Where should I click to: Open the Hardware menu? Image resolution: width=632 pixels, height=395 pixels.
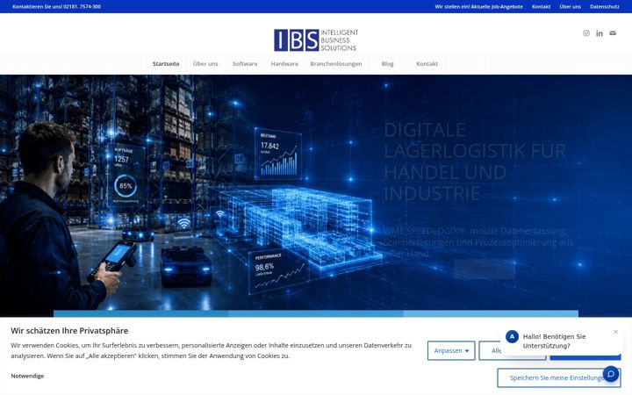click(x=284, y=64)
